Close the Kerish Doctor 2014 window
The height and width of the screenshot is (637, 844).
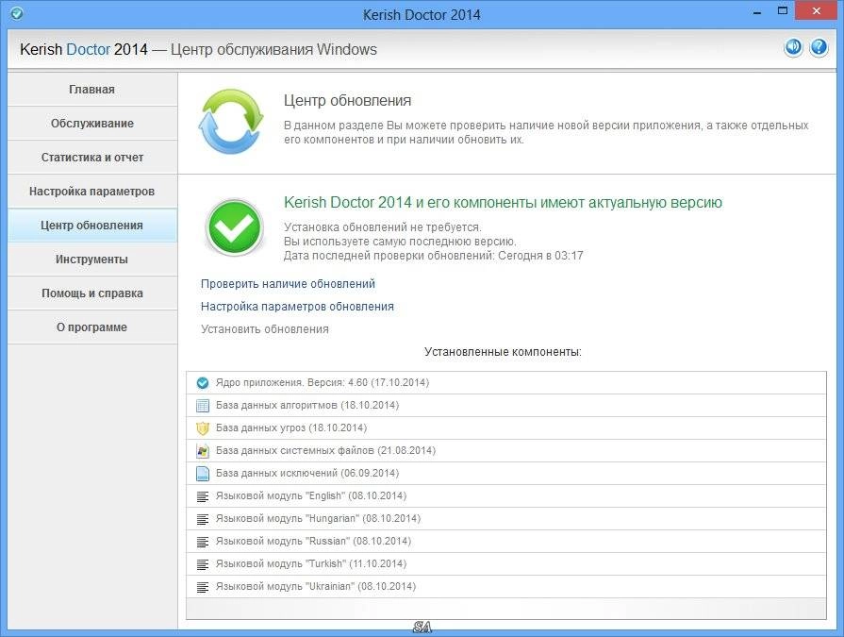point(817,10)
